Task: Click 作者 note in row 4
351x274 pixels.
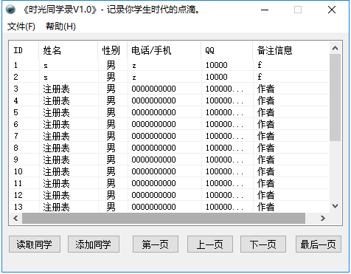Action: [x=266, y=100]
